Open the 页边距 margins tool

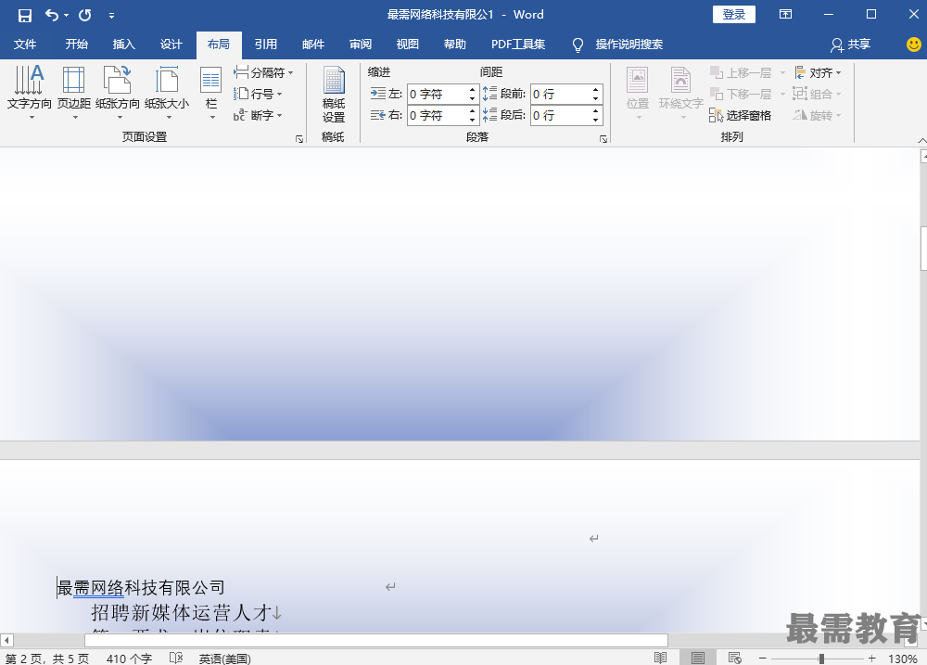74,93
